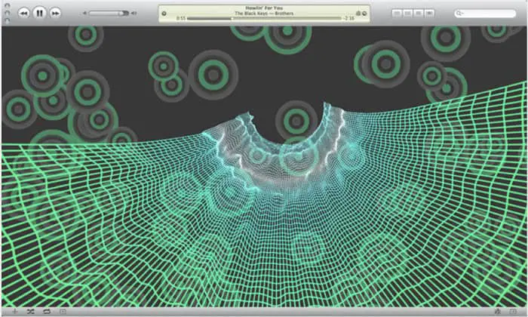Toggle the Genius sidebar panel
This screenshot has height=317, width=528.
pos(513,312)
